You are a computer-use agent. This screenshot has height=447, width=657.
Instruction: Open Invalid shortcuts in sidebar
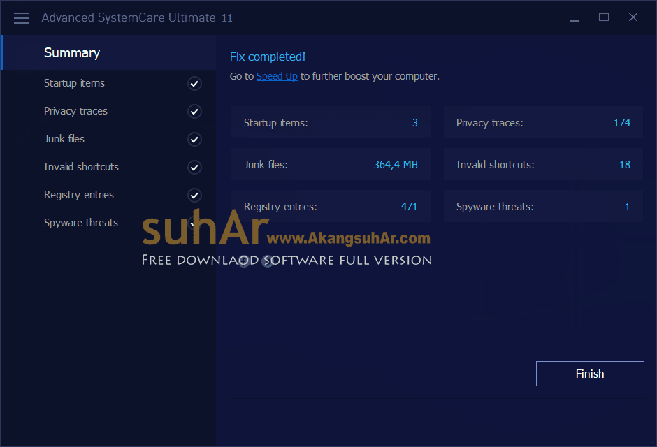click(x=81, y=167)
